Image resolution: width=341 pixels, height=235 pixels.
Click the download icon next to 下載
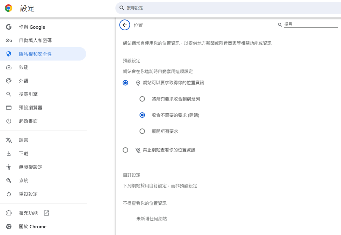(8, 153)
